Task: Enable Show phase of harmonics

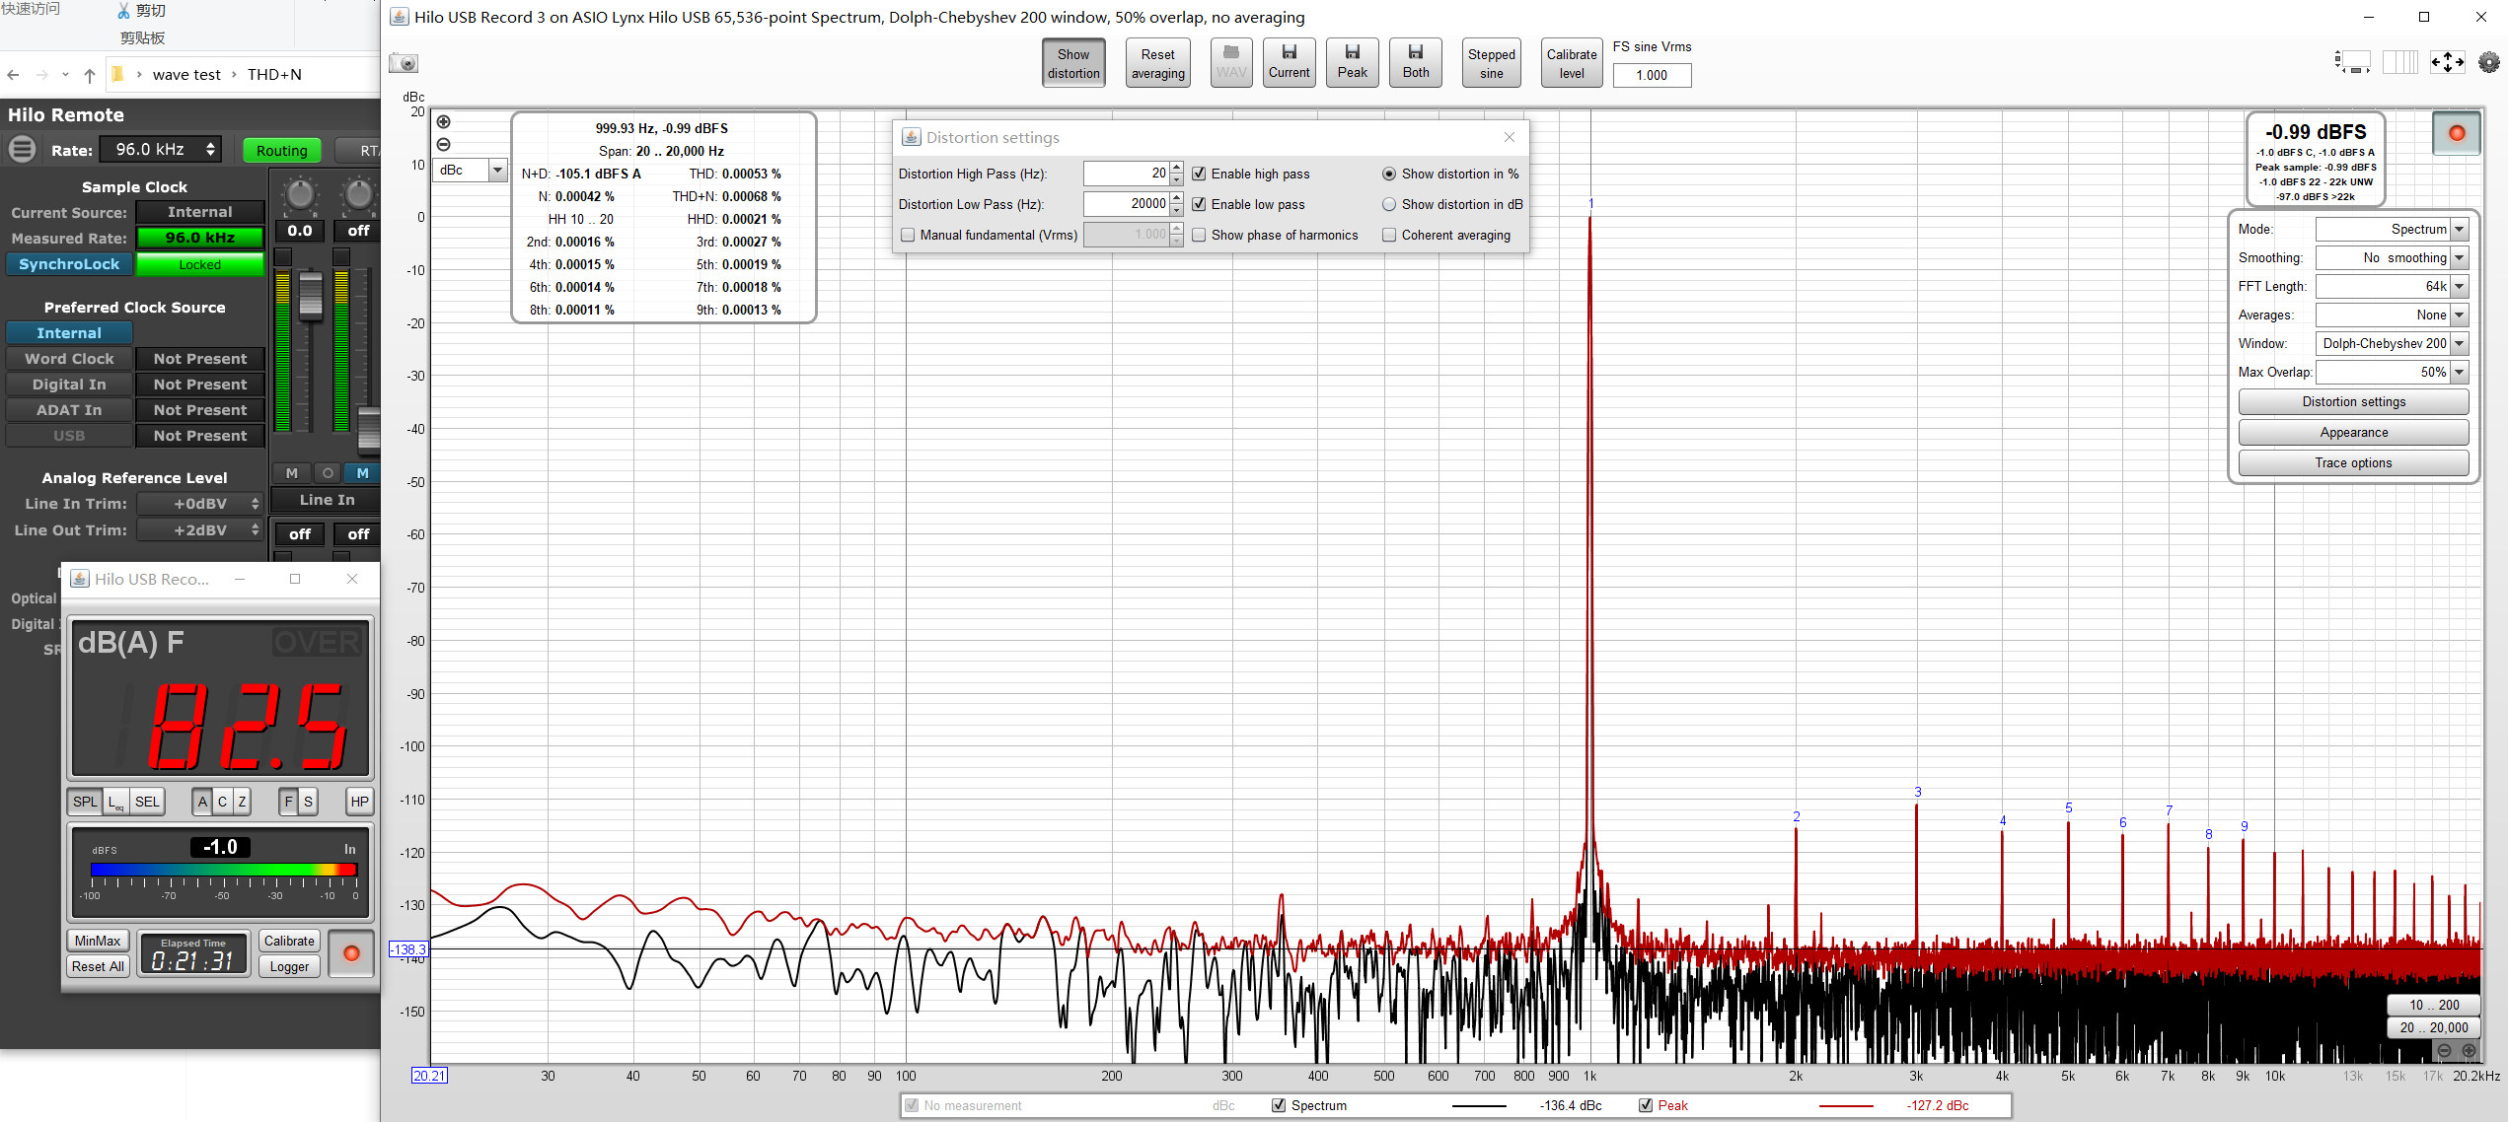Action: pyautogui.click(x=1199, y=235)
